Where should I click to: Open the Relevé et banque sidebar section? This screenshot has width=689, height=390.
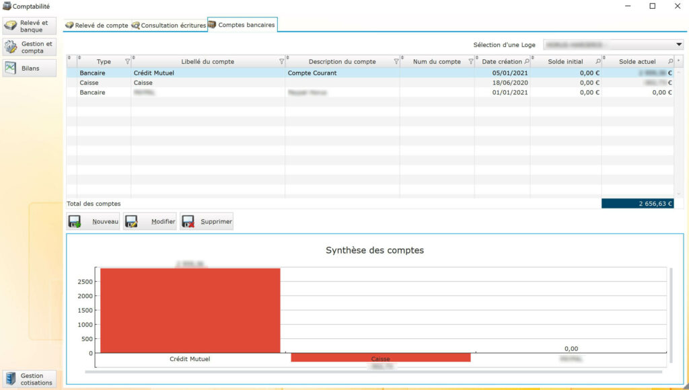pos(29,26)
